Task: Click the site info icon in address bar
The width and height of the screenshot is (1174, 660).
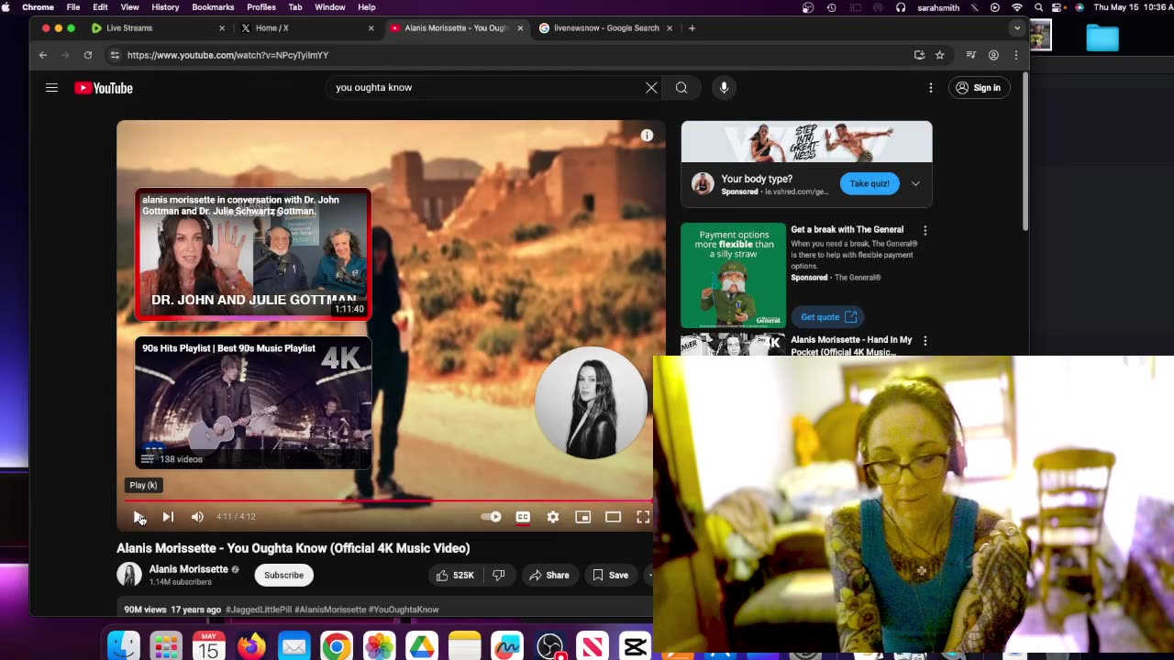Action: point(115,55)
